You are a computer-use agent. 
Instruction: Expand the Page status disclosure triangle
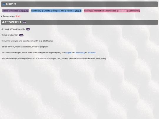(1, 16)
